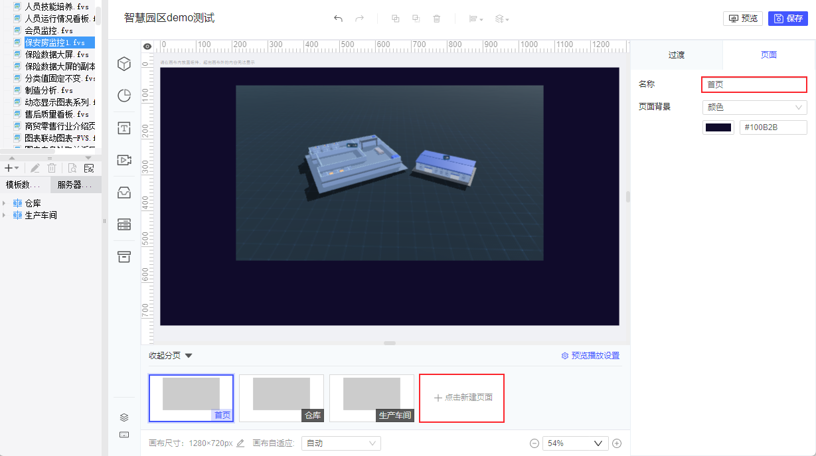The height and width of the screenshot is (456, 816).
Task: Open file 图表联动图表-FVS
Action: [x=60, y=138]
